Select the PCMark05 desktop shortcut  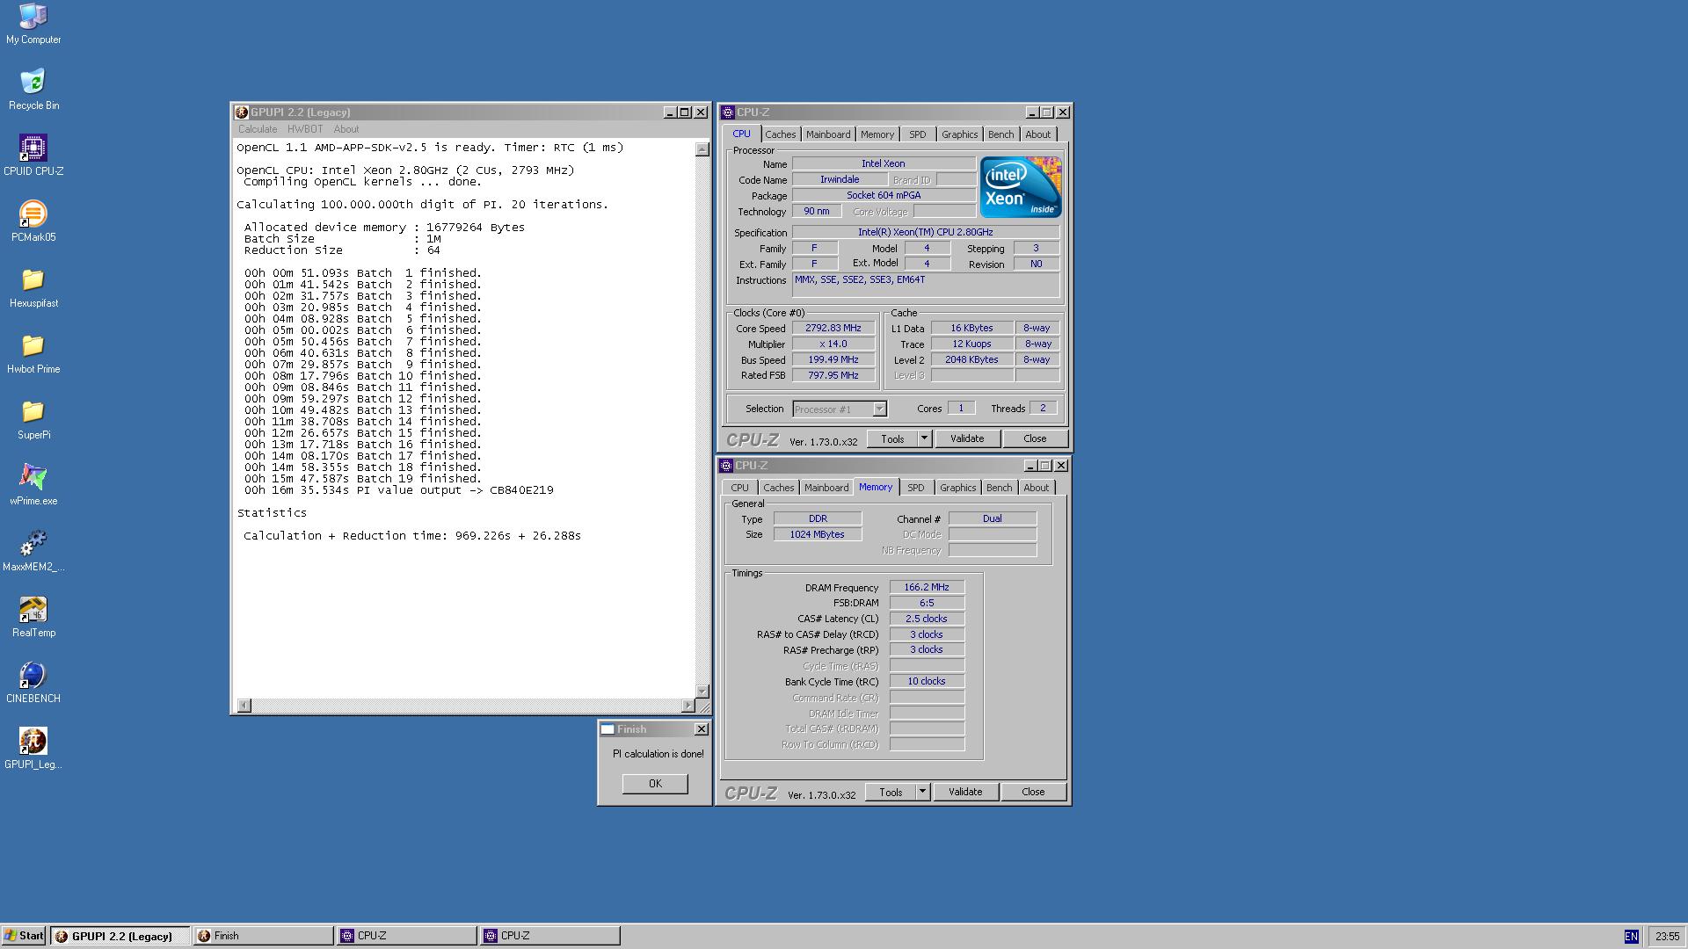click(33, 221)
